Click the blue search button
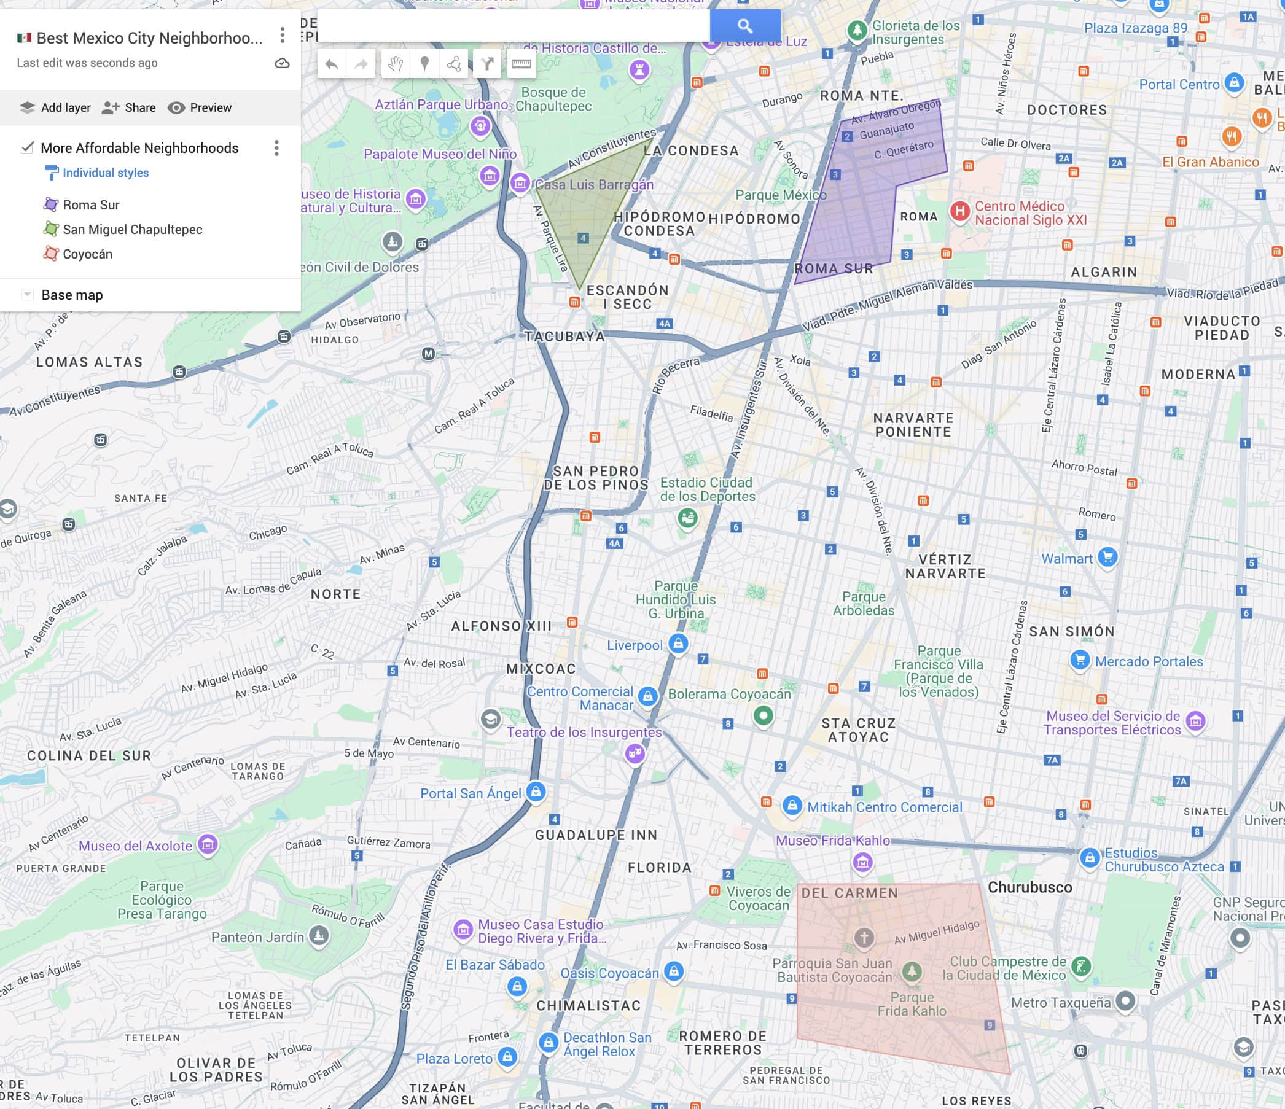Screen dimensions: 1285x1109 pos(746,25)
